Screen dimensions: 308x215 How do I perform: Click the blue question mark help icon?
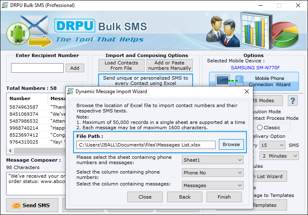click(x=293, y=101)
